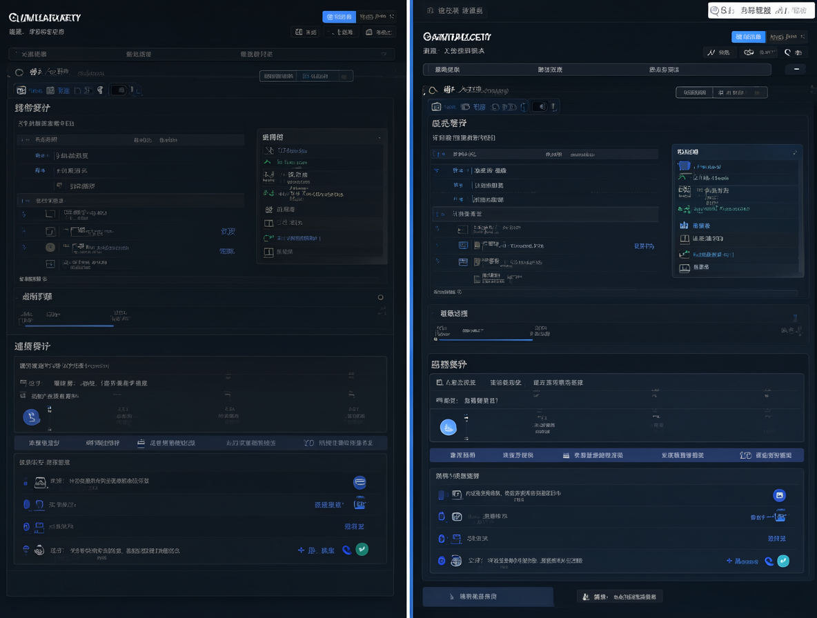
Task: Click the laptop icon ending the right side list
Action: pos(684,268)
